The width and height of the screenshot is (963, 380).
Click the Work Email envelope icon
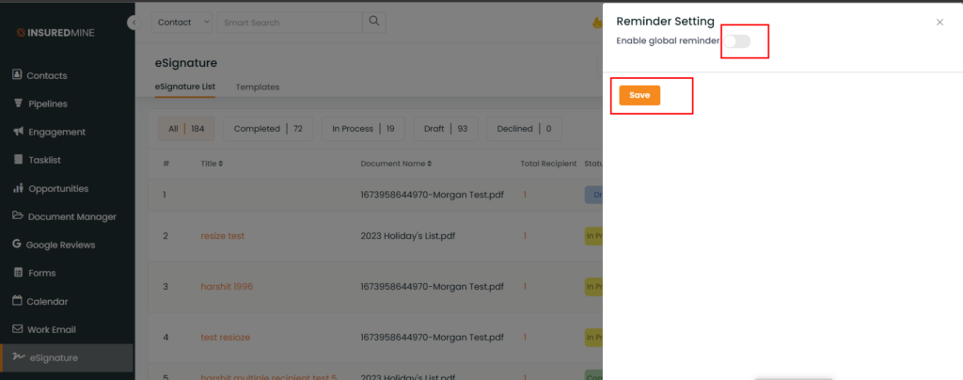[x=17, y=329]
